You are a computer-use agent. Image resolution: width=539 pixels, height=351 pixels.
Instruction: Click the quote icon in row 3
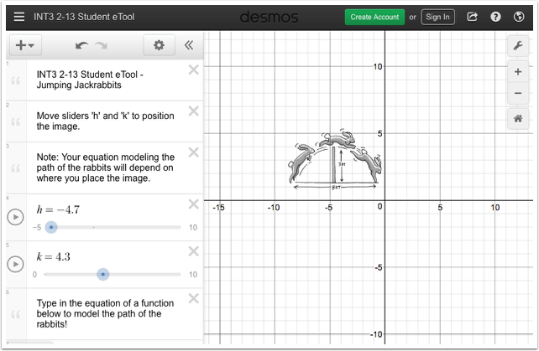coord(16,168)
